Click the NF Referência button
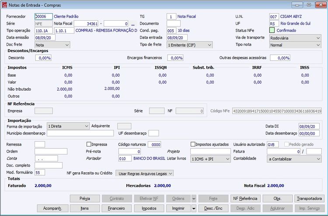 coord(244,199)
